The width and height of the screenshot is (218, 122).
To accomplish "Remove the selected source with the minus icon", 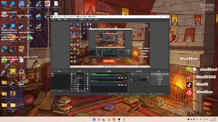I will click(75, 91).
